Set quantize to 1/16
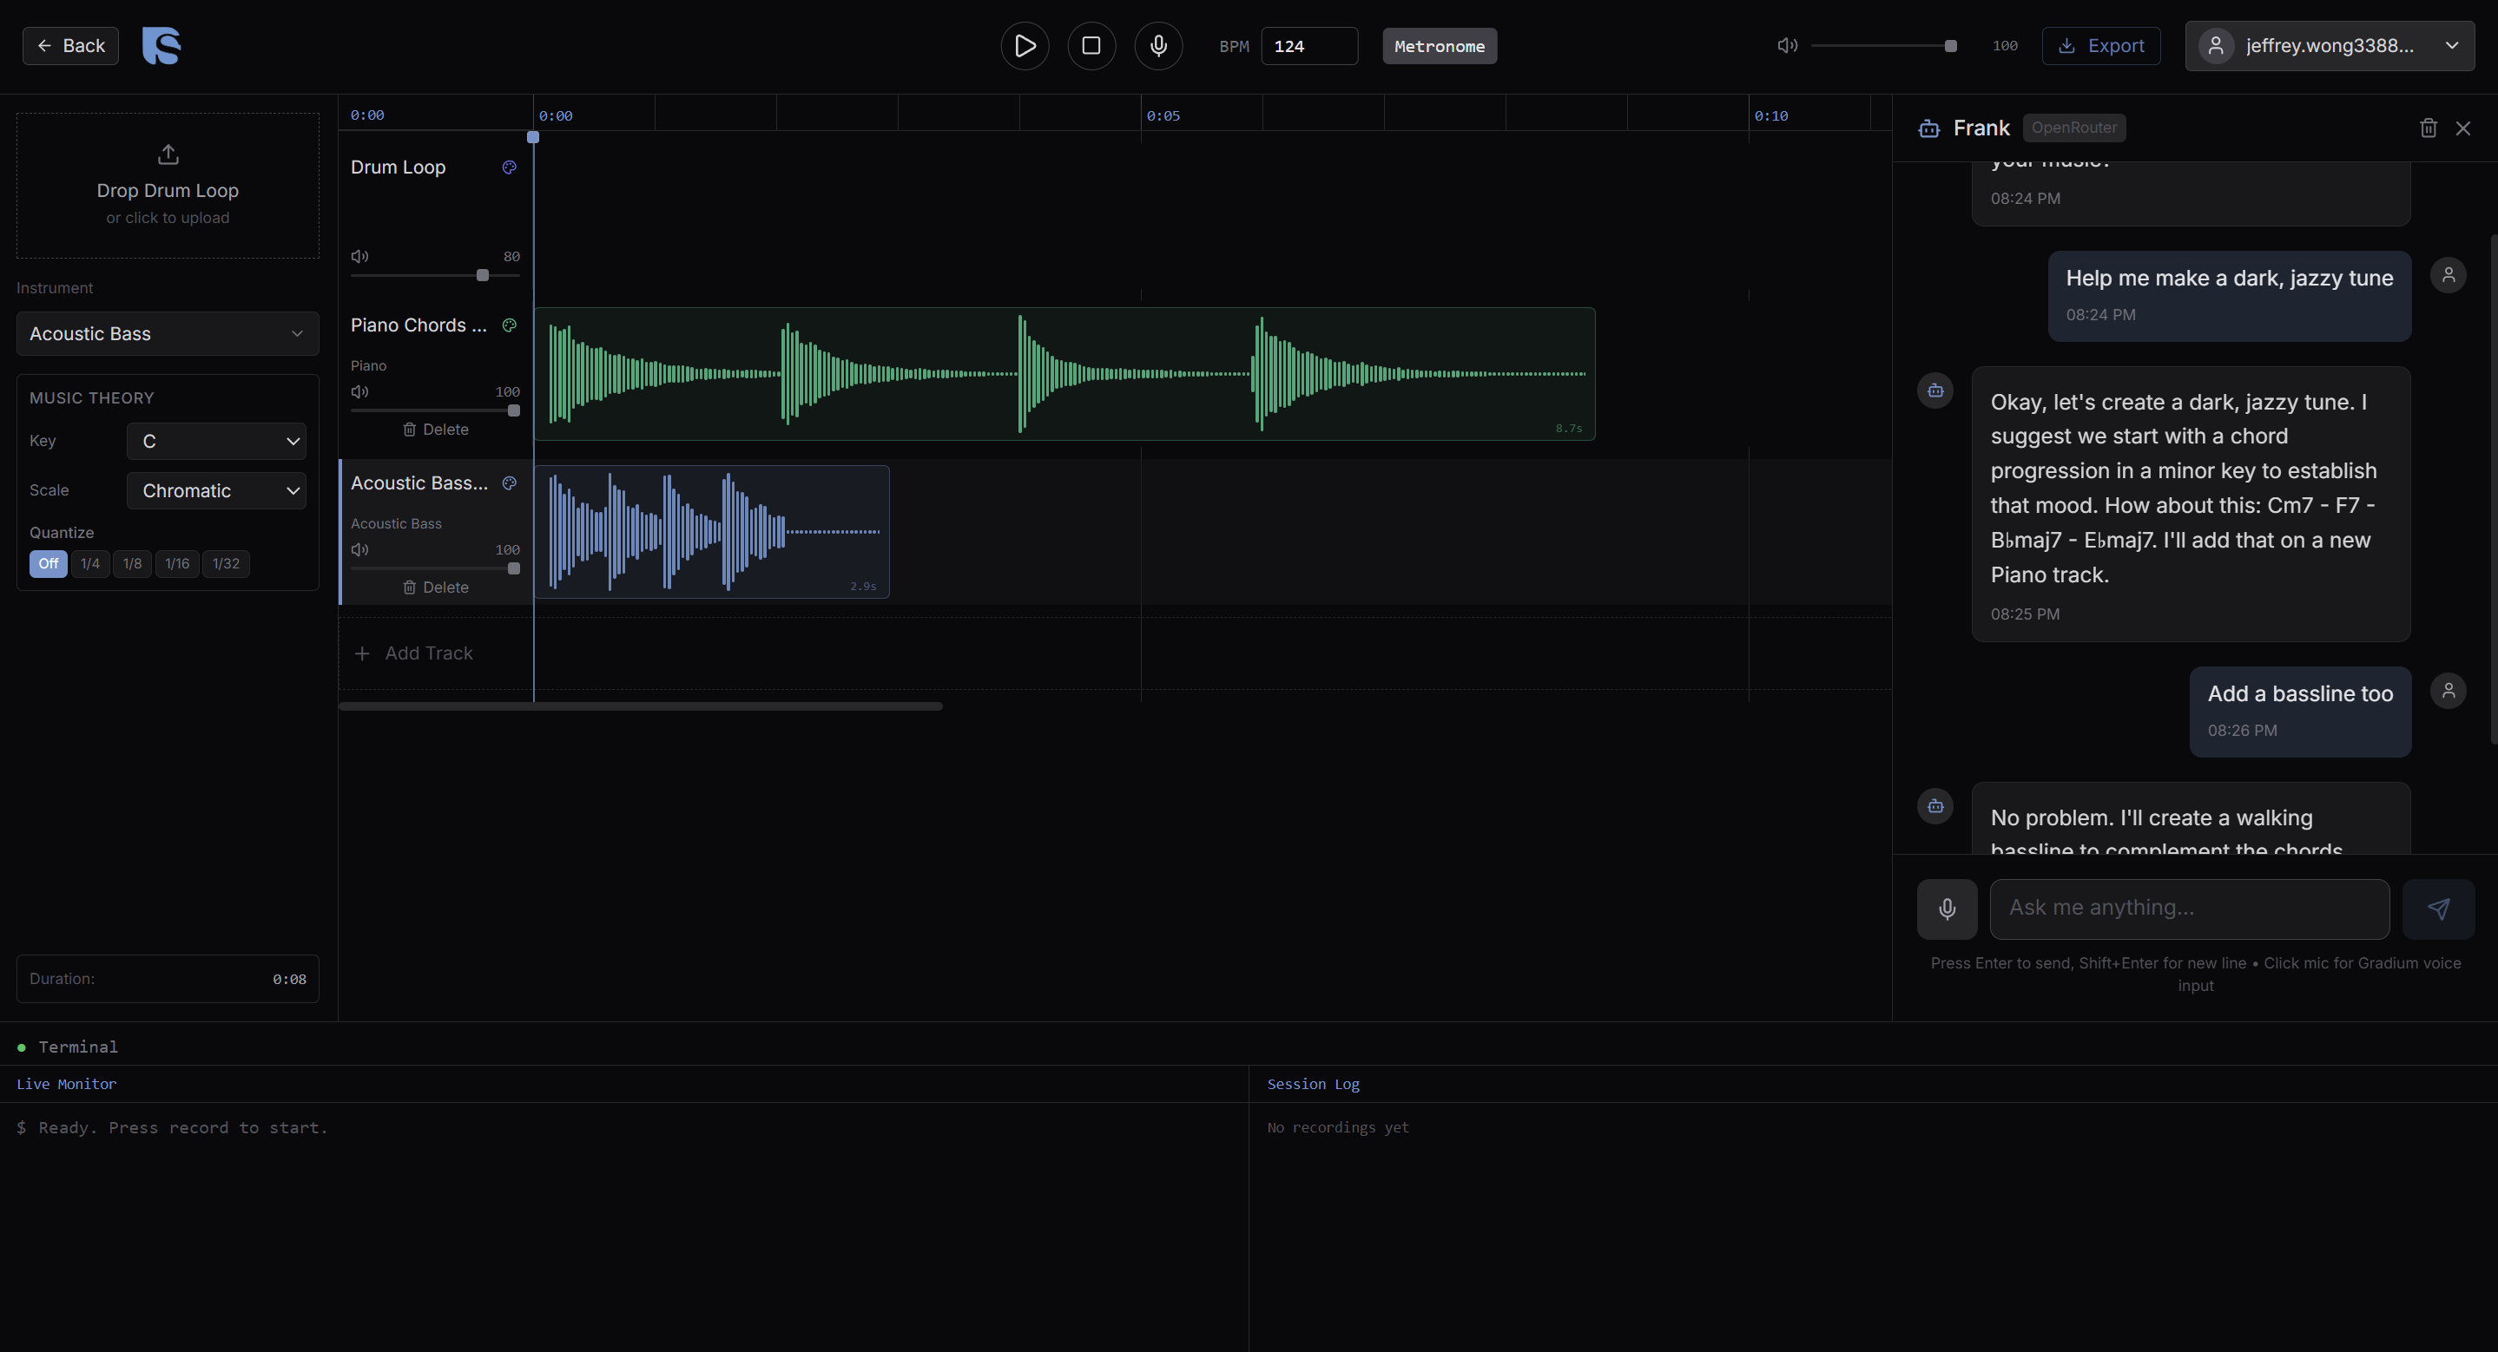The height and width of the screenshot is (1352, 2498). (x=176, y=564)
